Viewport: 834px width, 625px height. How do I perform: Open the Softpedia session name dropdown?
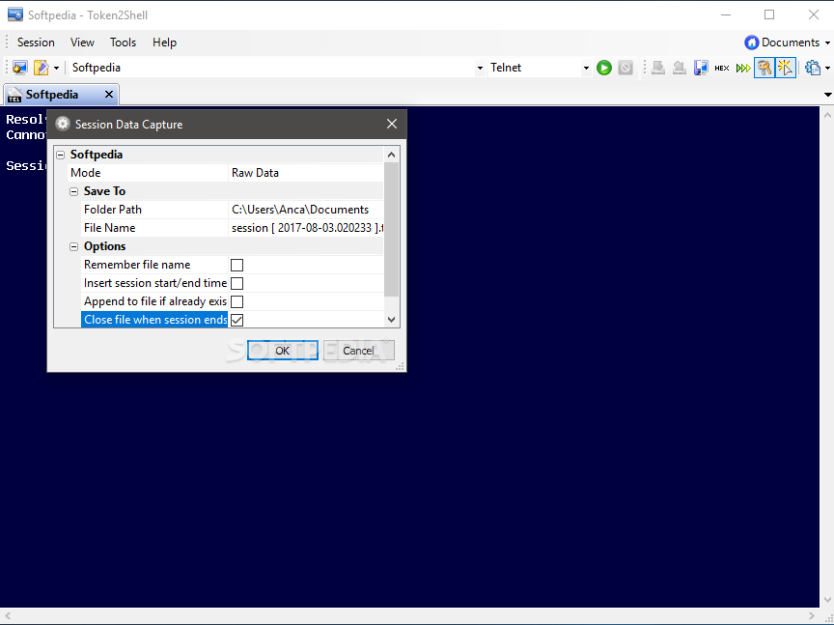click(x=480, y=69)
